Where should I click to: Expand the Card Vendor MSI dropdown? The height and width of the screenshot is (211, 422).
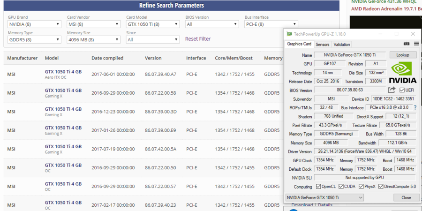tap(93, 24)
